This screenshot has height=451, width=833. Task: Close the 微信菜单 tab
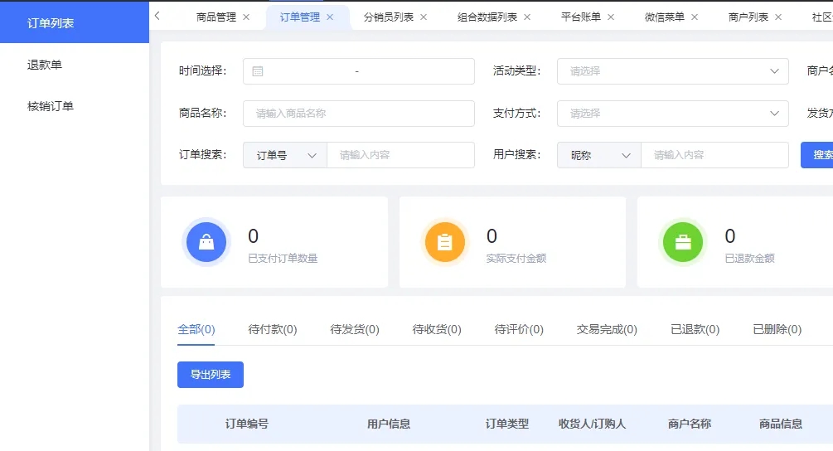[x=695, y=17]
